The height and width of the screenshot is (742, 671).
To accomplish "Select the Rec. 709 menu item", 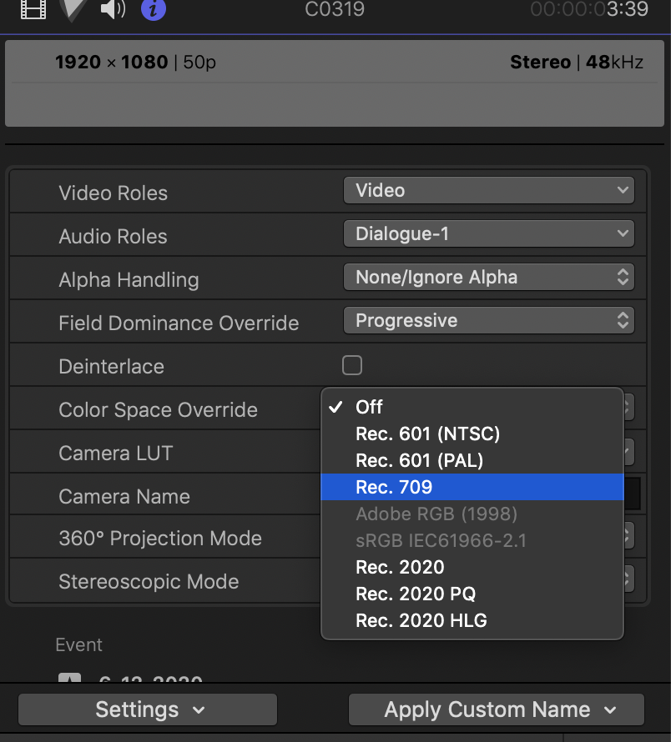I will pyautogui.click(x=472, y=487).
